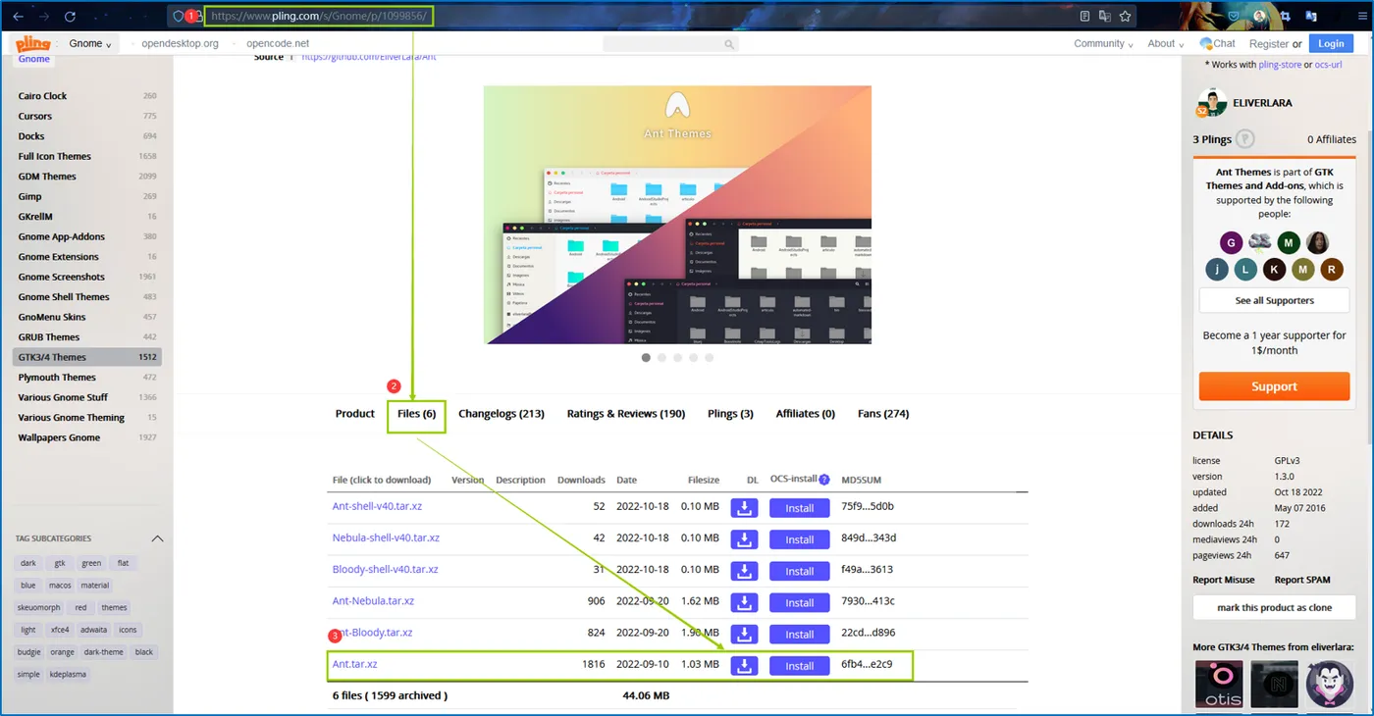Open the Changelogs (213) tab
The image size is (1374, 716).
coord(502,414)
